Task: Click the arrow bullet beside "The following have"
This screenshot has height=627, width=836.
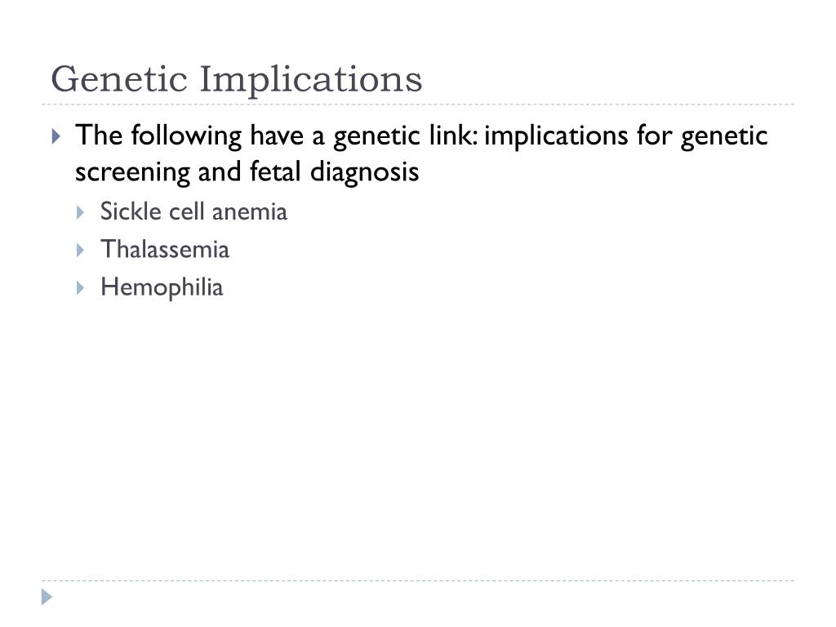Action: click(56, 136)
